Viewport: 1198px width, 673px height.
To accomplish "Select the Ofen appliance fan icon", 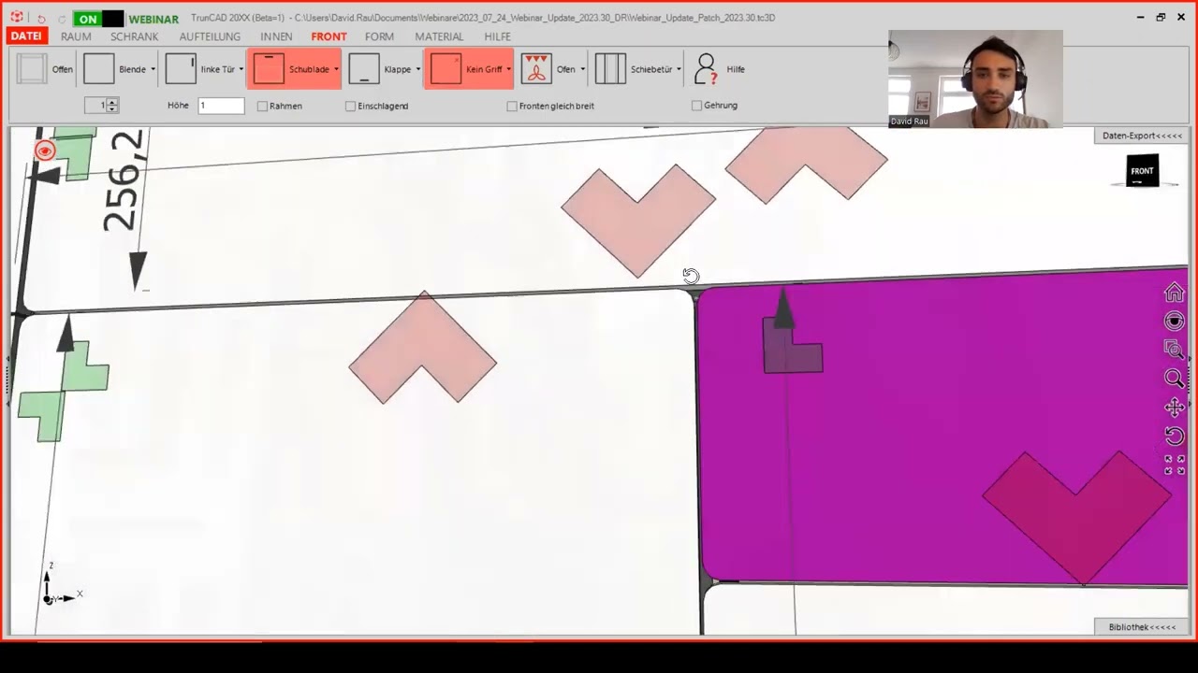I will (536, 69).
